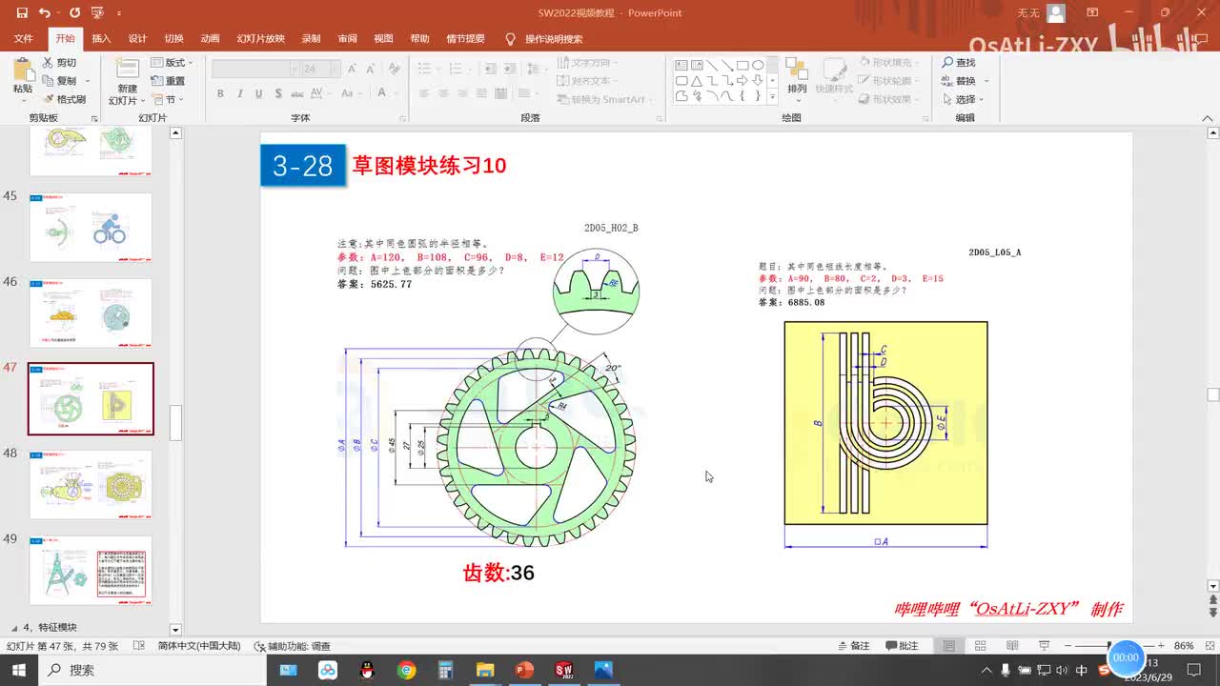Click the zoom 86% level
Viewport: 1220px width, 686px height.
(x=1184, y=646)
